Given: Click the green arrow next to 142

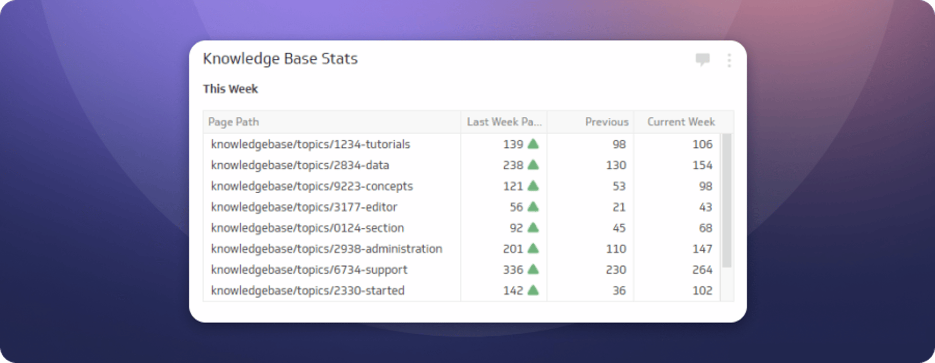Looking at the screenshot, I should point(533,290).
